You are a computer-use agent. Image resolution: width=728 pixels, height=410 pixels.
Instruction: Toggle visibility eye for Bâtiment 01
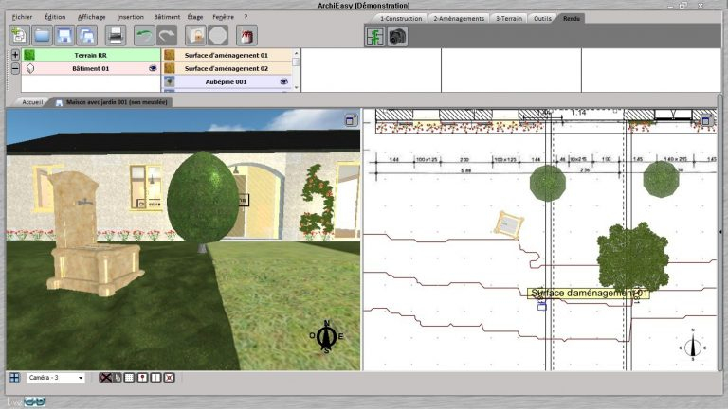153,69
